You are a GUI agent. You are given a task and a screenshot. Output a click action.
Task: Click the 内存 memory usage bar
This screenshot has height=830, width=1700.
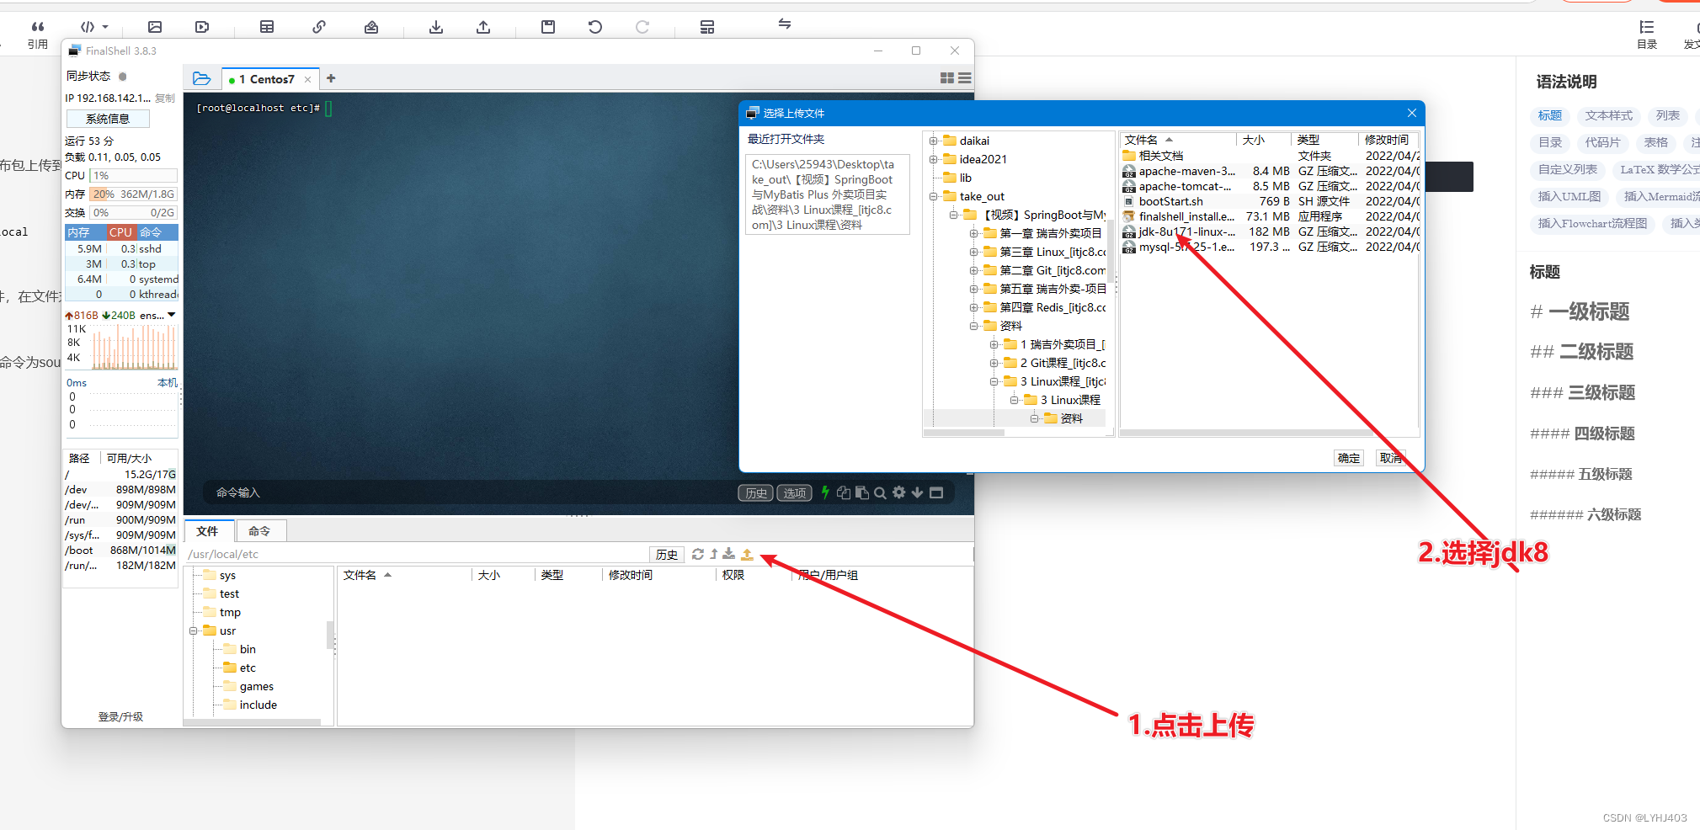(x=133, y=194)
